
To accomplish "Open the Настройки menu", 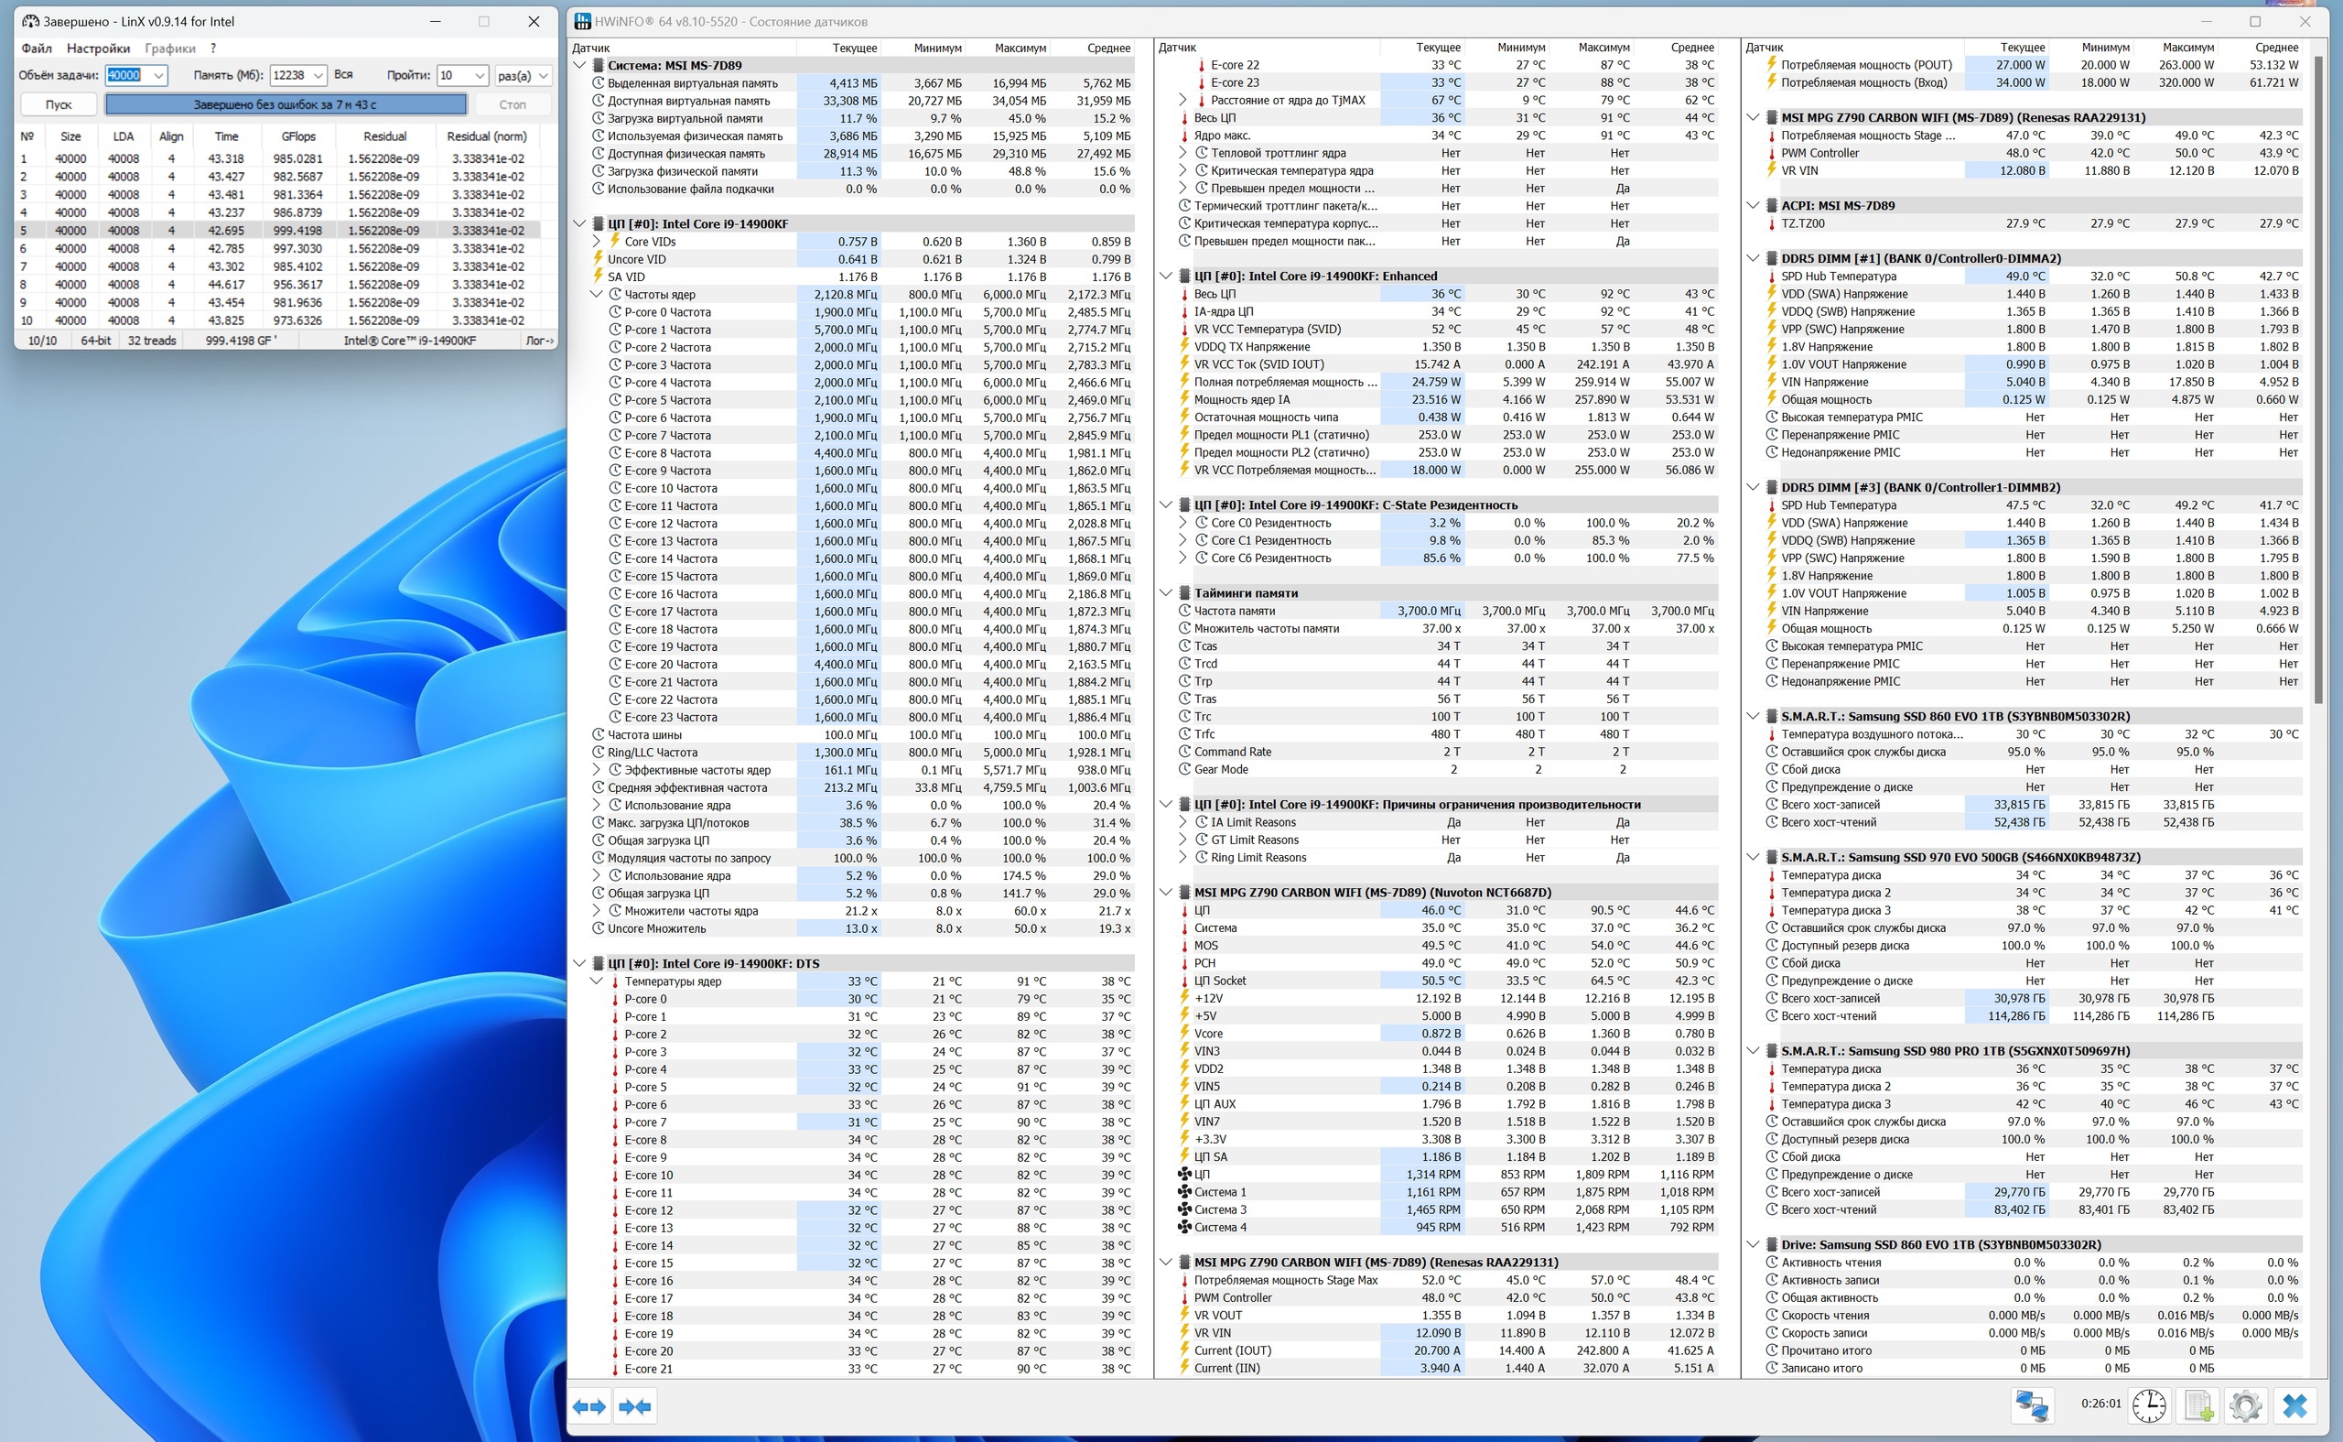I will [x=97, y=49].
